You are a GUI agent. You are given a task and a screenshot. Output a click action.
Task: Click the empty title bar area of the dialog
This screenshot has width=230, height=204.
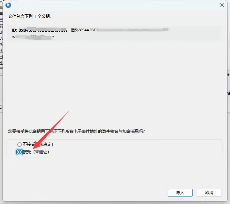(112, 5)
